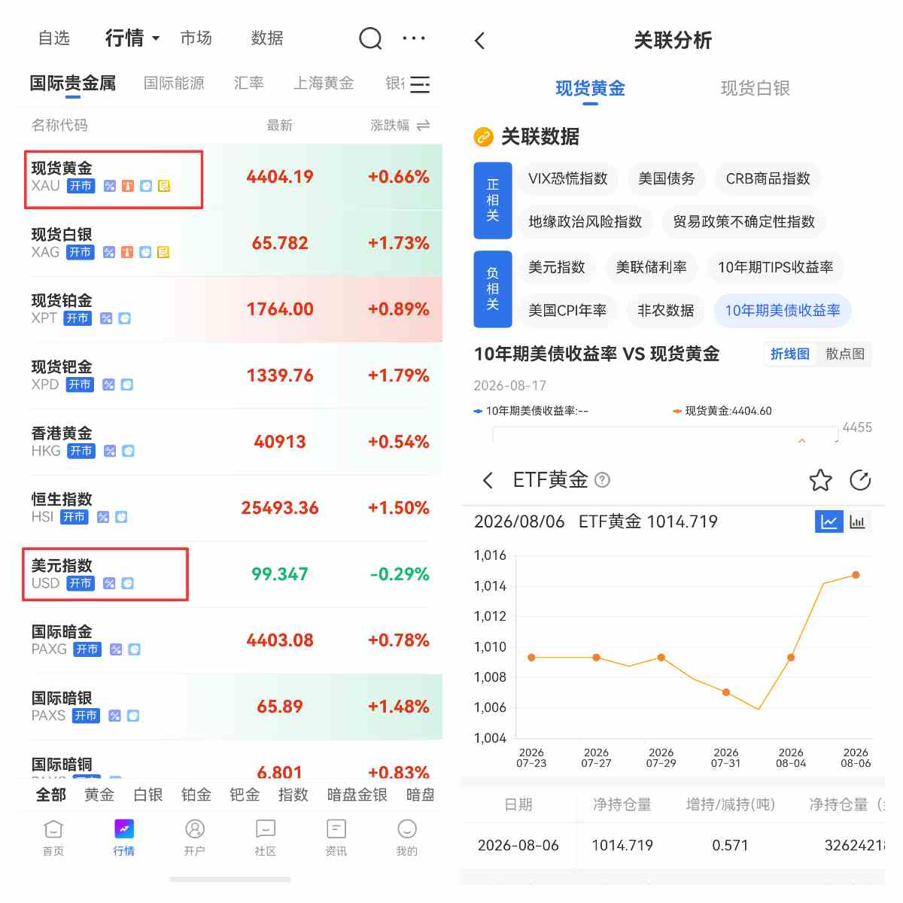This screenshot has width=903, height=903.
Task: Switch to 汇率 category
Action: 248,83
